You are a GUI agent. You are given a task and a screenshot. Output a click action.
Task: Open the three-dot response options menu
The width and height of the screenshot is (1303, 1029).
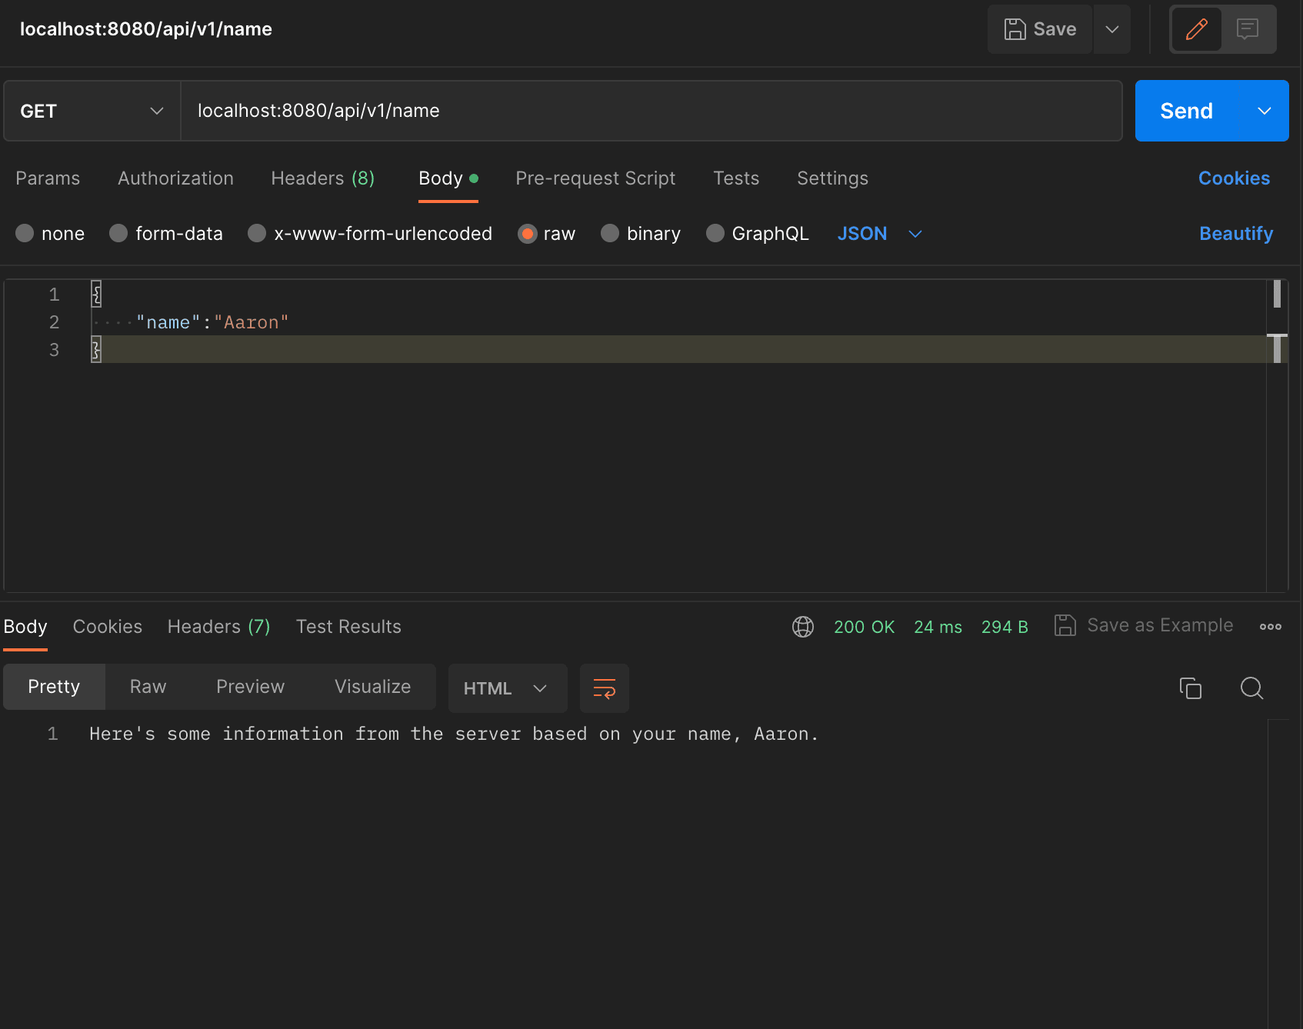point(1271,627)
